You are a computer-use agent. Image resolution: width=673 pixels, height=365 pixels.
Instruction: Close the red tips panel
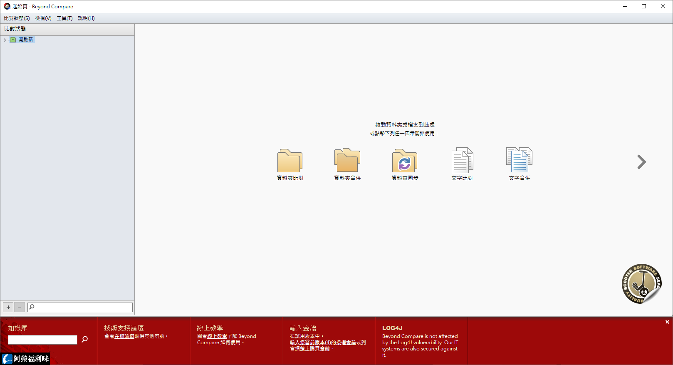667,322
